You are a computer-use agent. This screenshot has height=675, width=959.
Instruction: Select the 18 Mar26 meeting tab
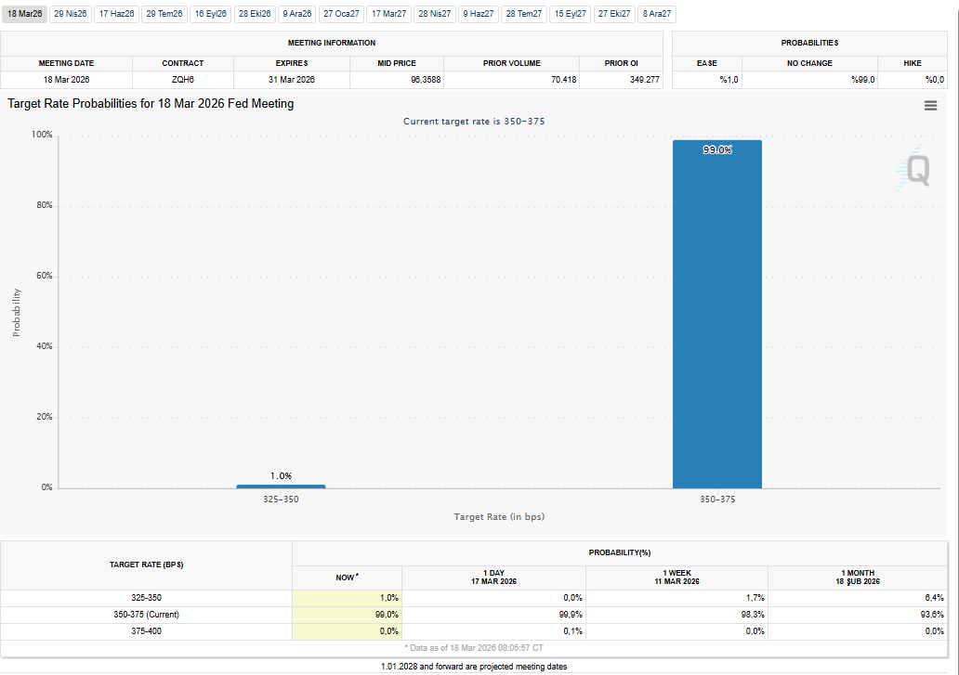pyautogui.click(x=25, y=14)
